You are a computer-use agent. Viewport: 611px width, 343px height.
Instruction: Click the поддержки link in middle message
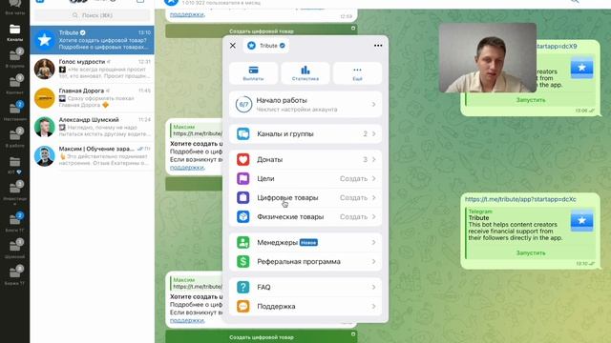point(187,168)
